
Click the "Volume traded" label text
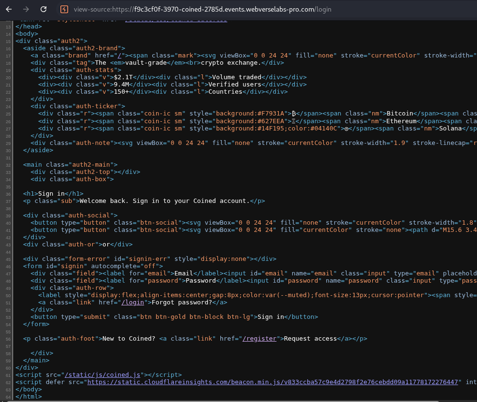click(237, 77)
